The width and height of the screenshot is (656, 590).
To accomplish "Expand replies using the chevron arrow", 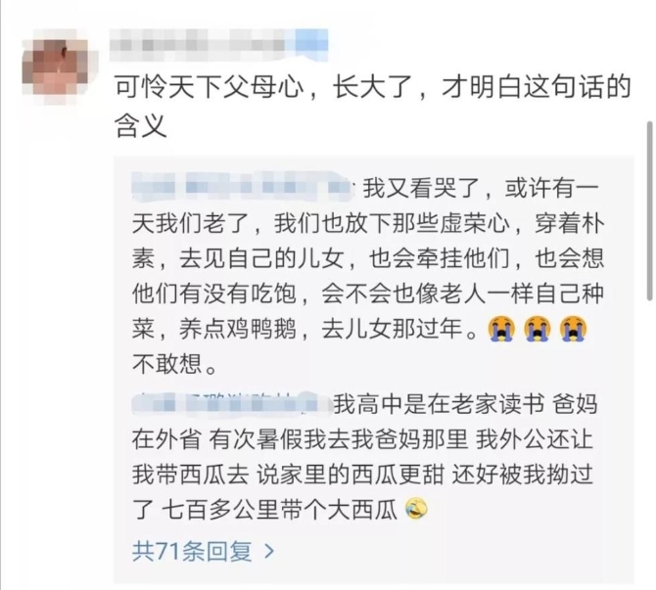I will 269,552.
